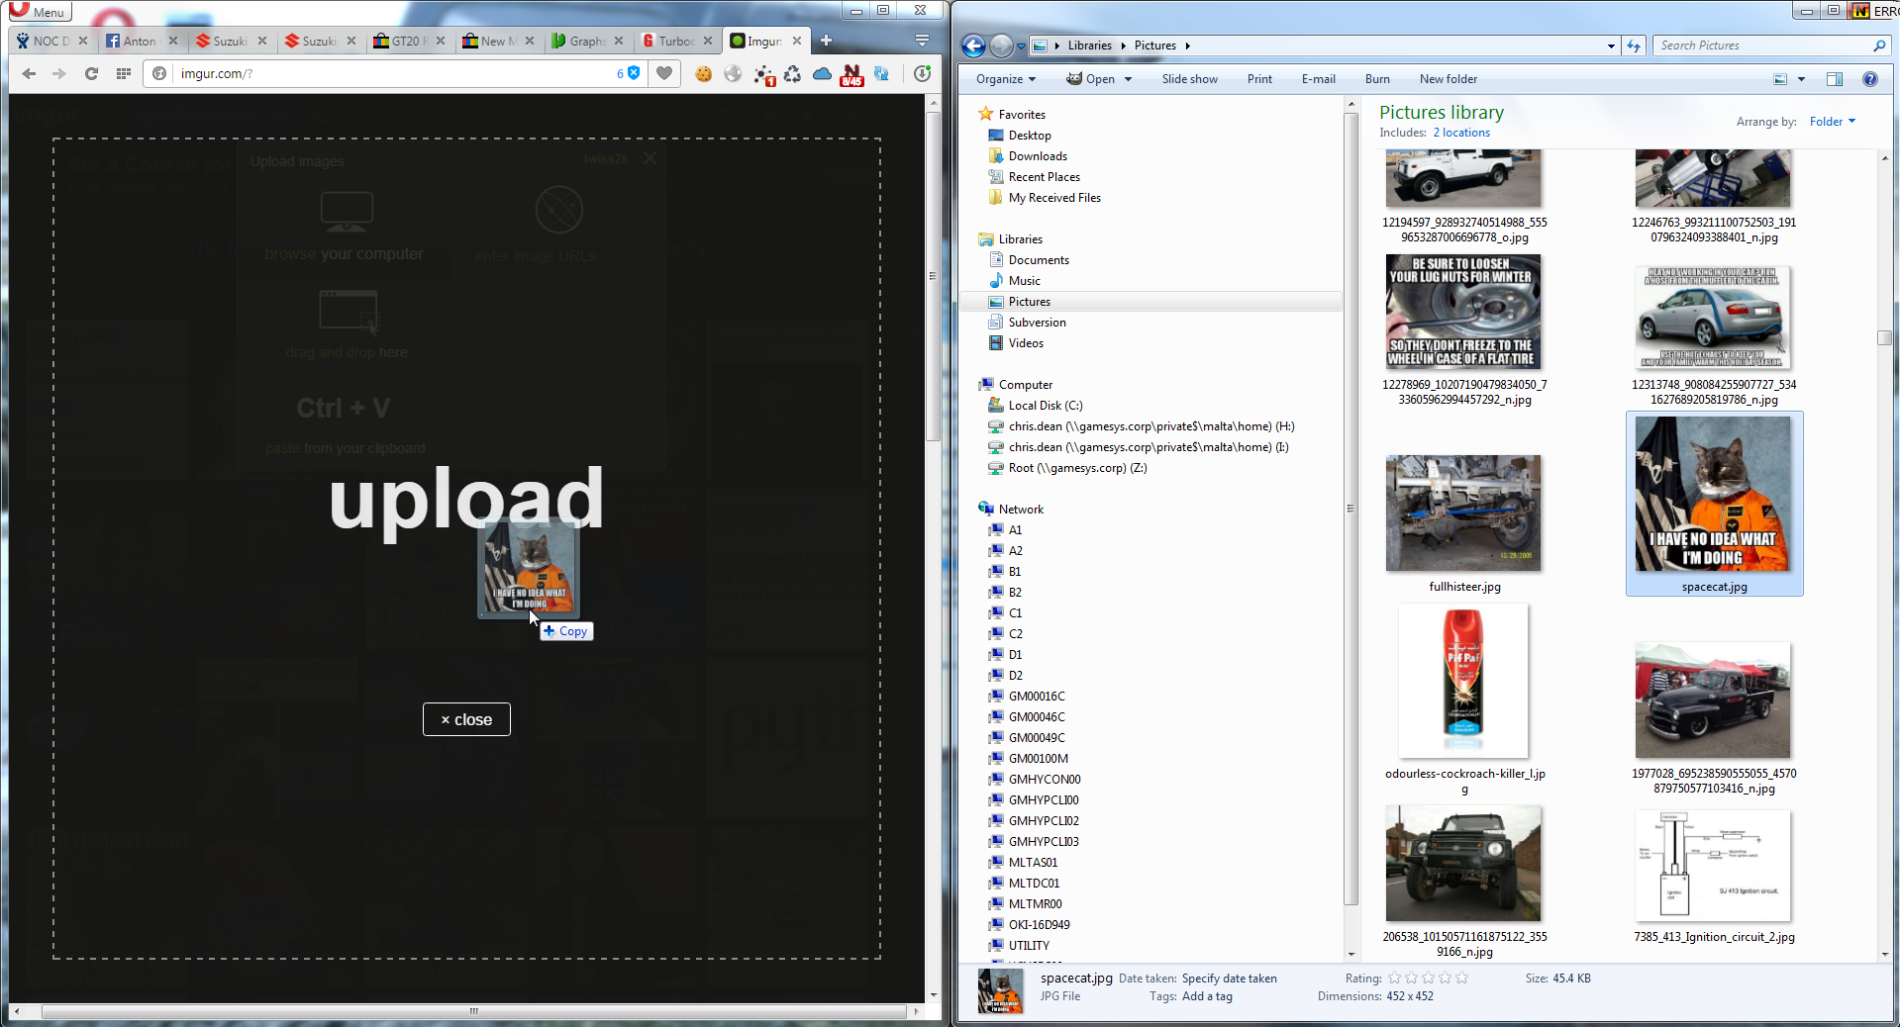
Task: Select Music library in navigation pane
Action: (x=1024, y=281)
